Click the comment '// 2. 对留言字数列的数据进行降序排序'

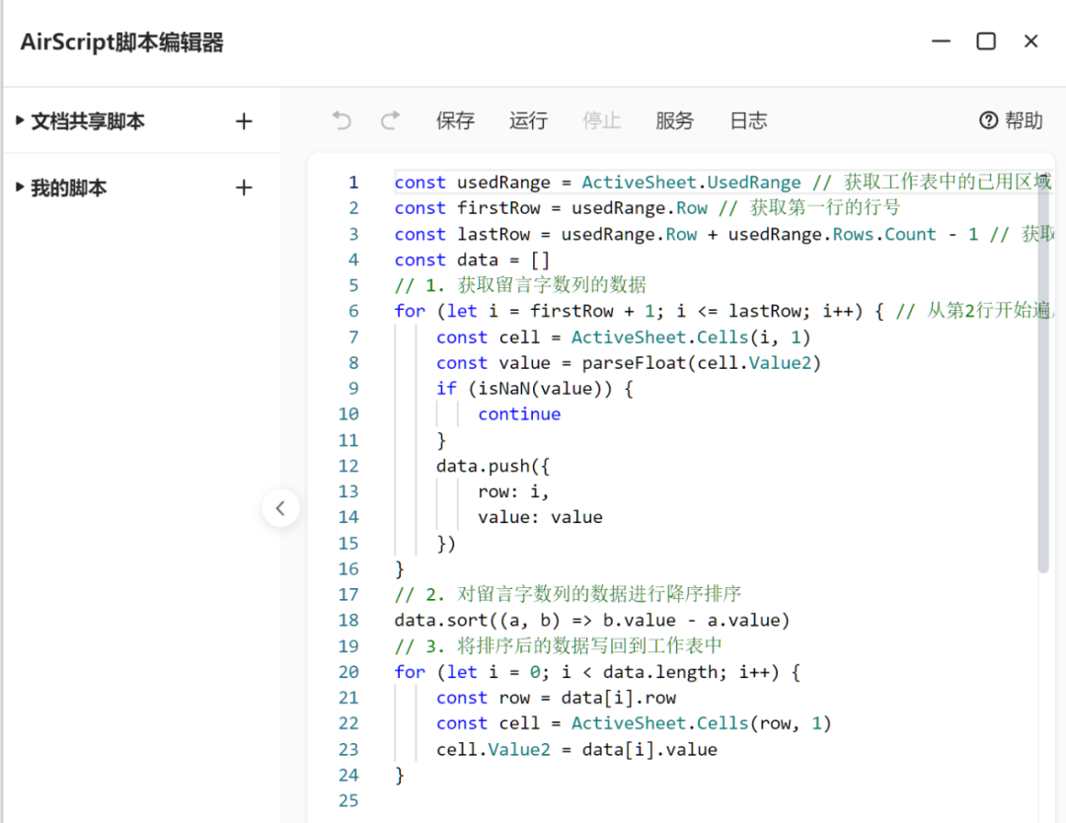point(568,595)
